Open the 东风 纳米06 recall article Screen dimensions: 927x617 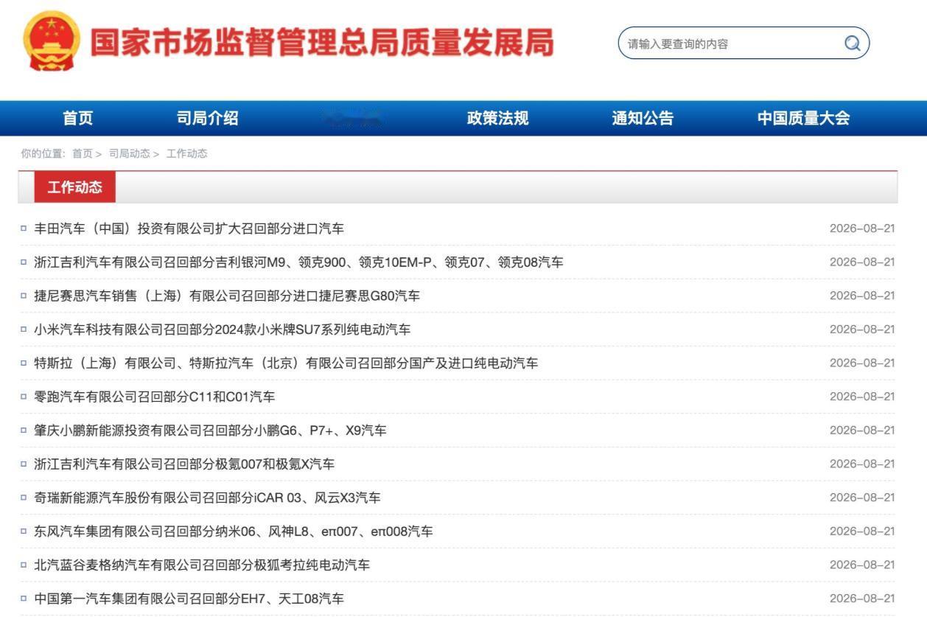tap(234, 531)
